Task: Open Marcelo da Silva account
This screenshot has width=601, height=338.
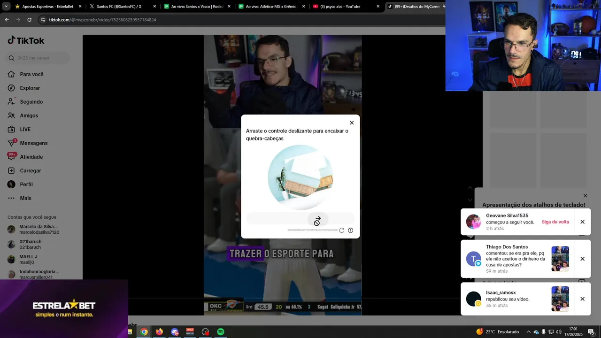Action: coord(34,230)
